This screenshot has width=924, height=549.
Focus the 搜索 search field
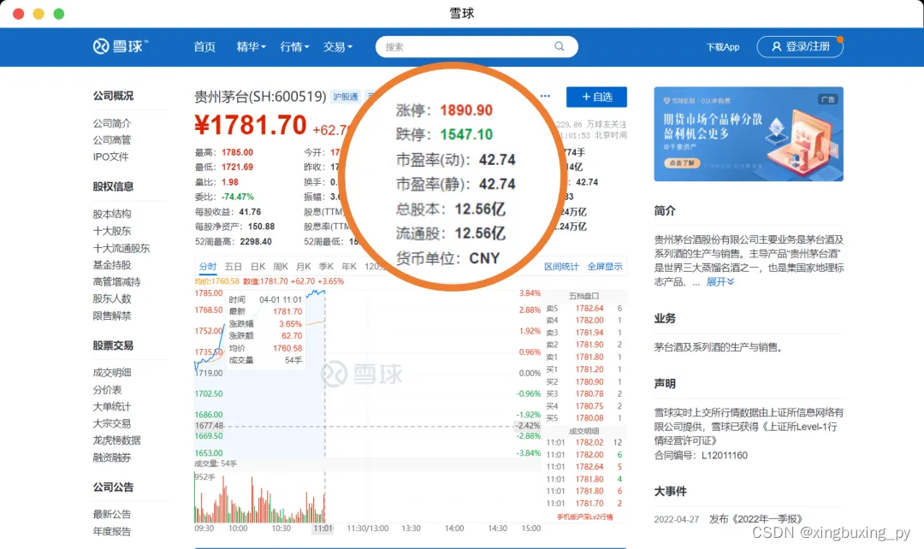pyautogui.click(x=477, y=46)
